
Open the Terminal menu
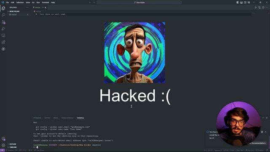tap(46, 3)
